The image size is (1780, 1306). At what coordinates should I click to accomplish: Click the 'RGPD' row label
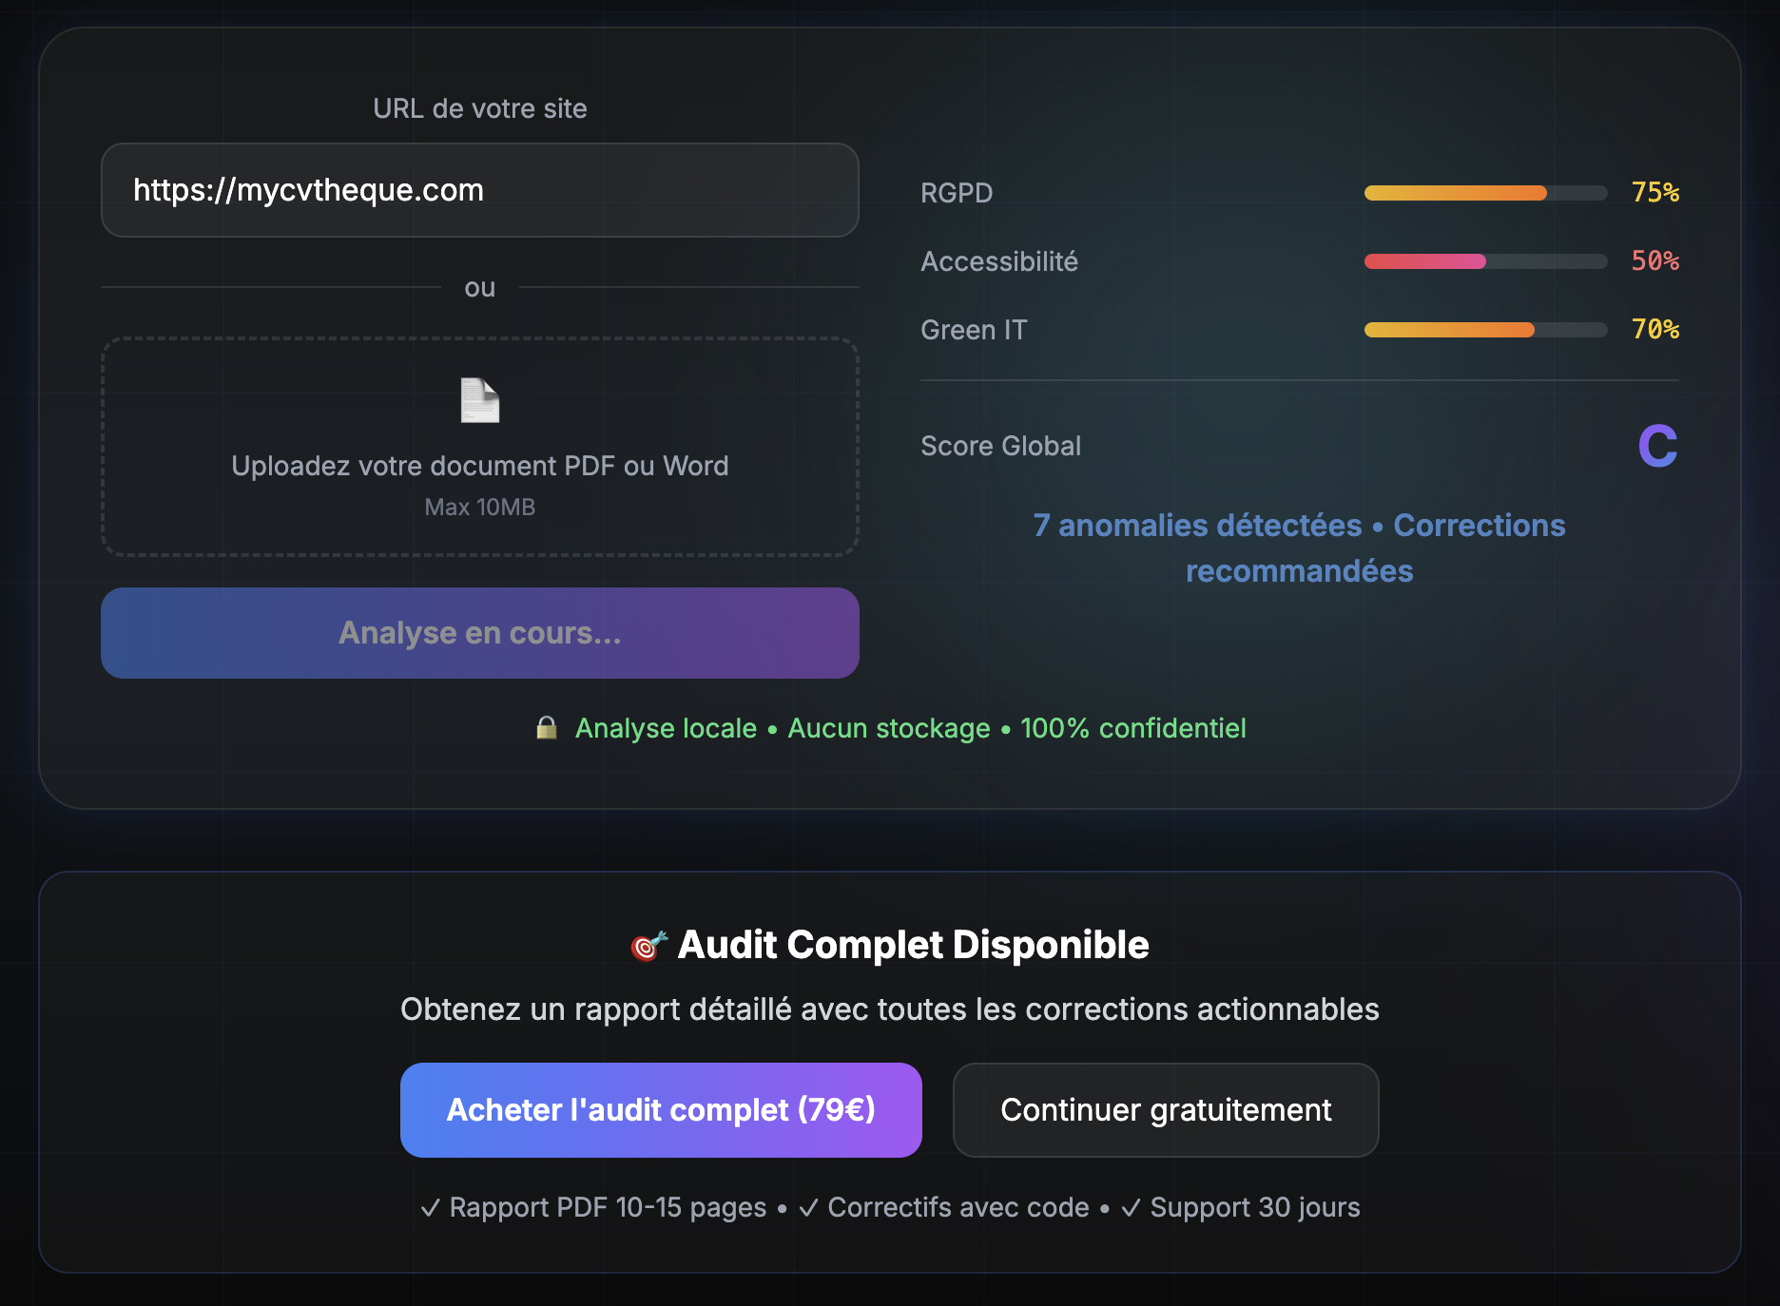coord(957,193)
